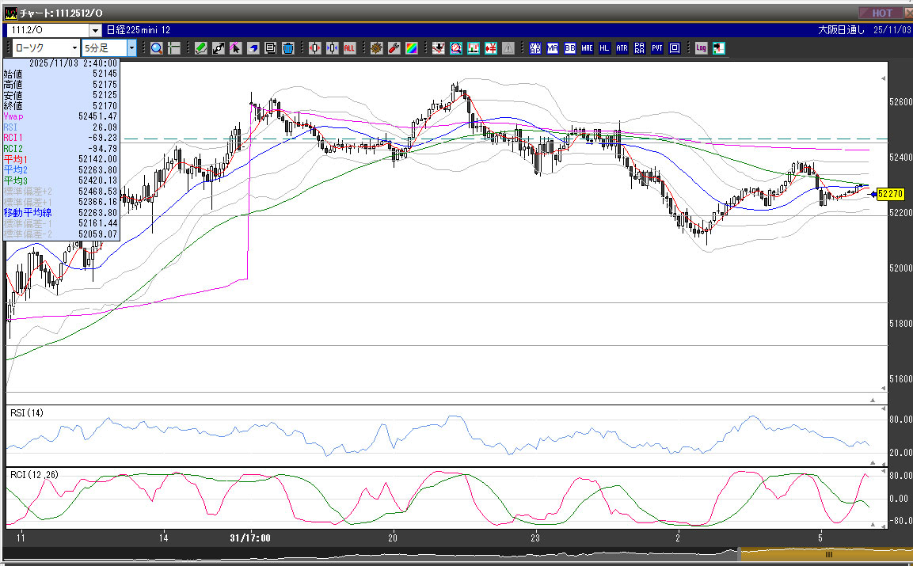Toggle the ATR indicator button
913x566 pixels.
[x=622, y=48]
